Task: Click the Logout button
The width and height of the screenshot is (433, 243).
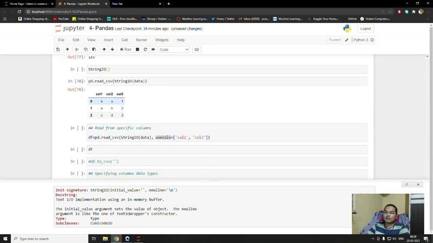Action: (x=365, y=28)
